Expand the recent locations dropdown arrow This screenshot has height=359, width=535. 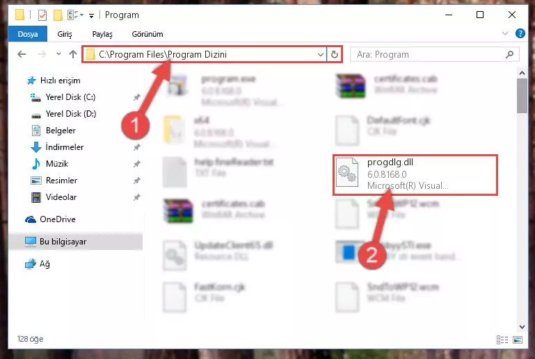(58, 54)
